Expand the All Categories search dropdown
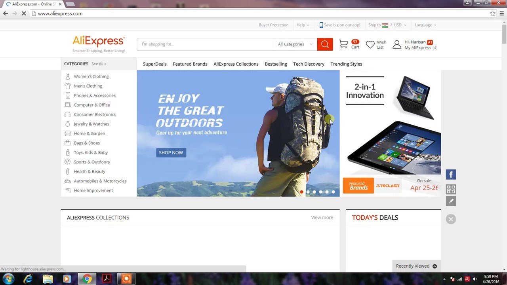507x285 pixels. (x=295, y=44)
